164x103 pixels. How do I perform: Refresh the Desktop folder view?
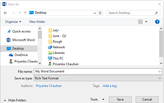[x=100, y=13]
